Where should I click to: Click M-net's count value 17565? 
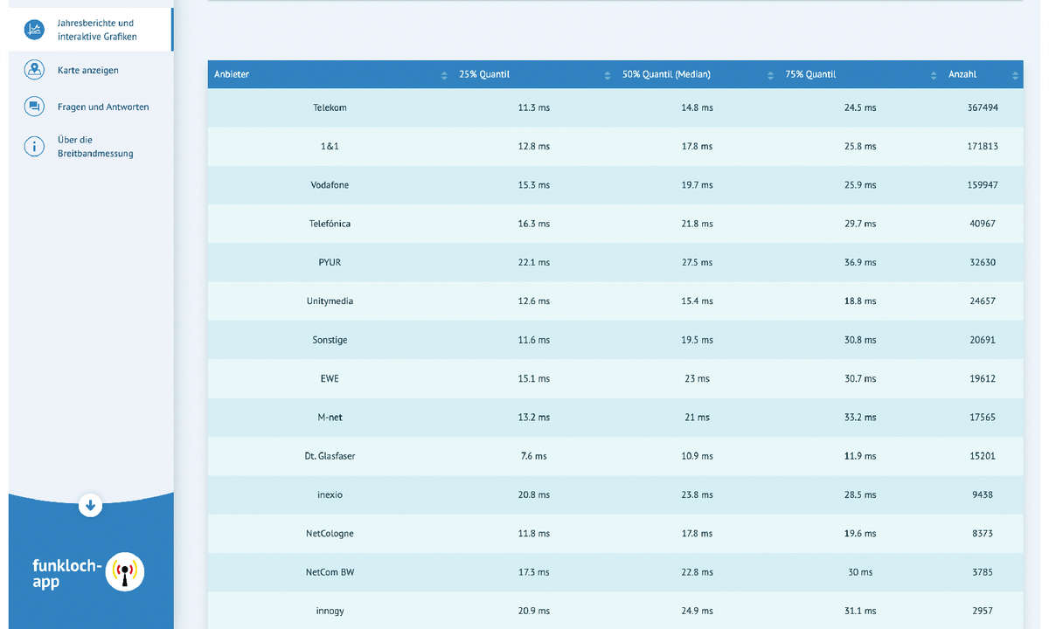pyautogui.click(x=983, y=418)
